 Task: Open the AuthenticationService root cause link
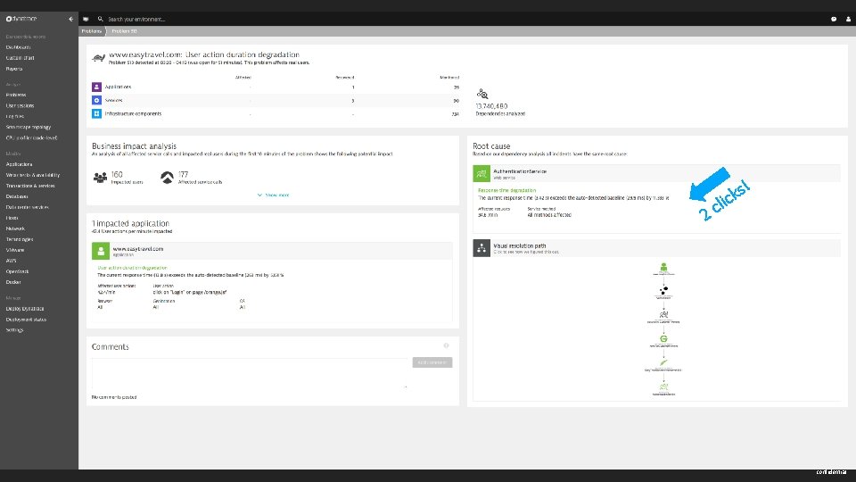coord(520,171)
